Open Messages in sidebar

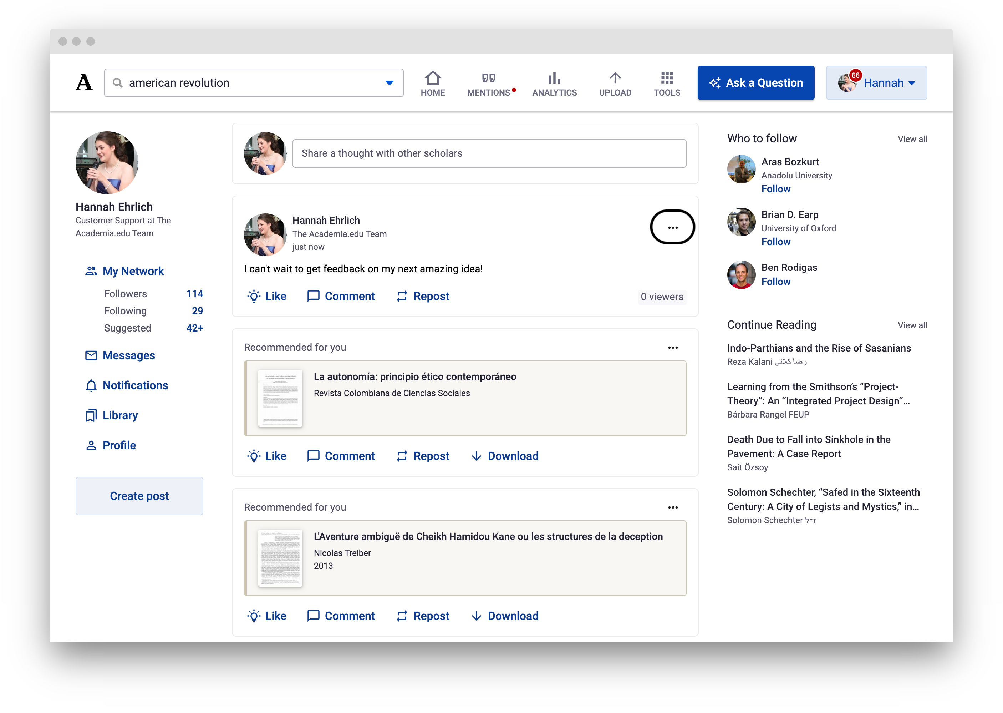tap(128, 355)
